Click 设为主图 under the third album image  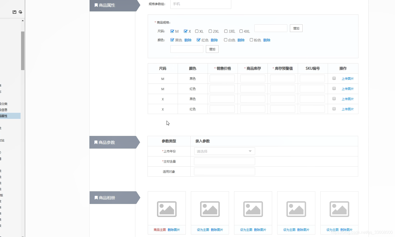coord(246,230)
